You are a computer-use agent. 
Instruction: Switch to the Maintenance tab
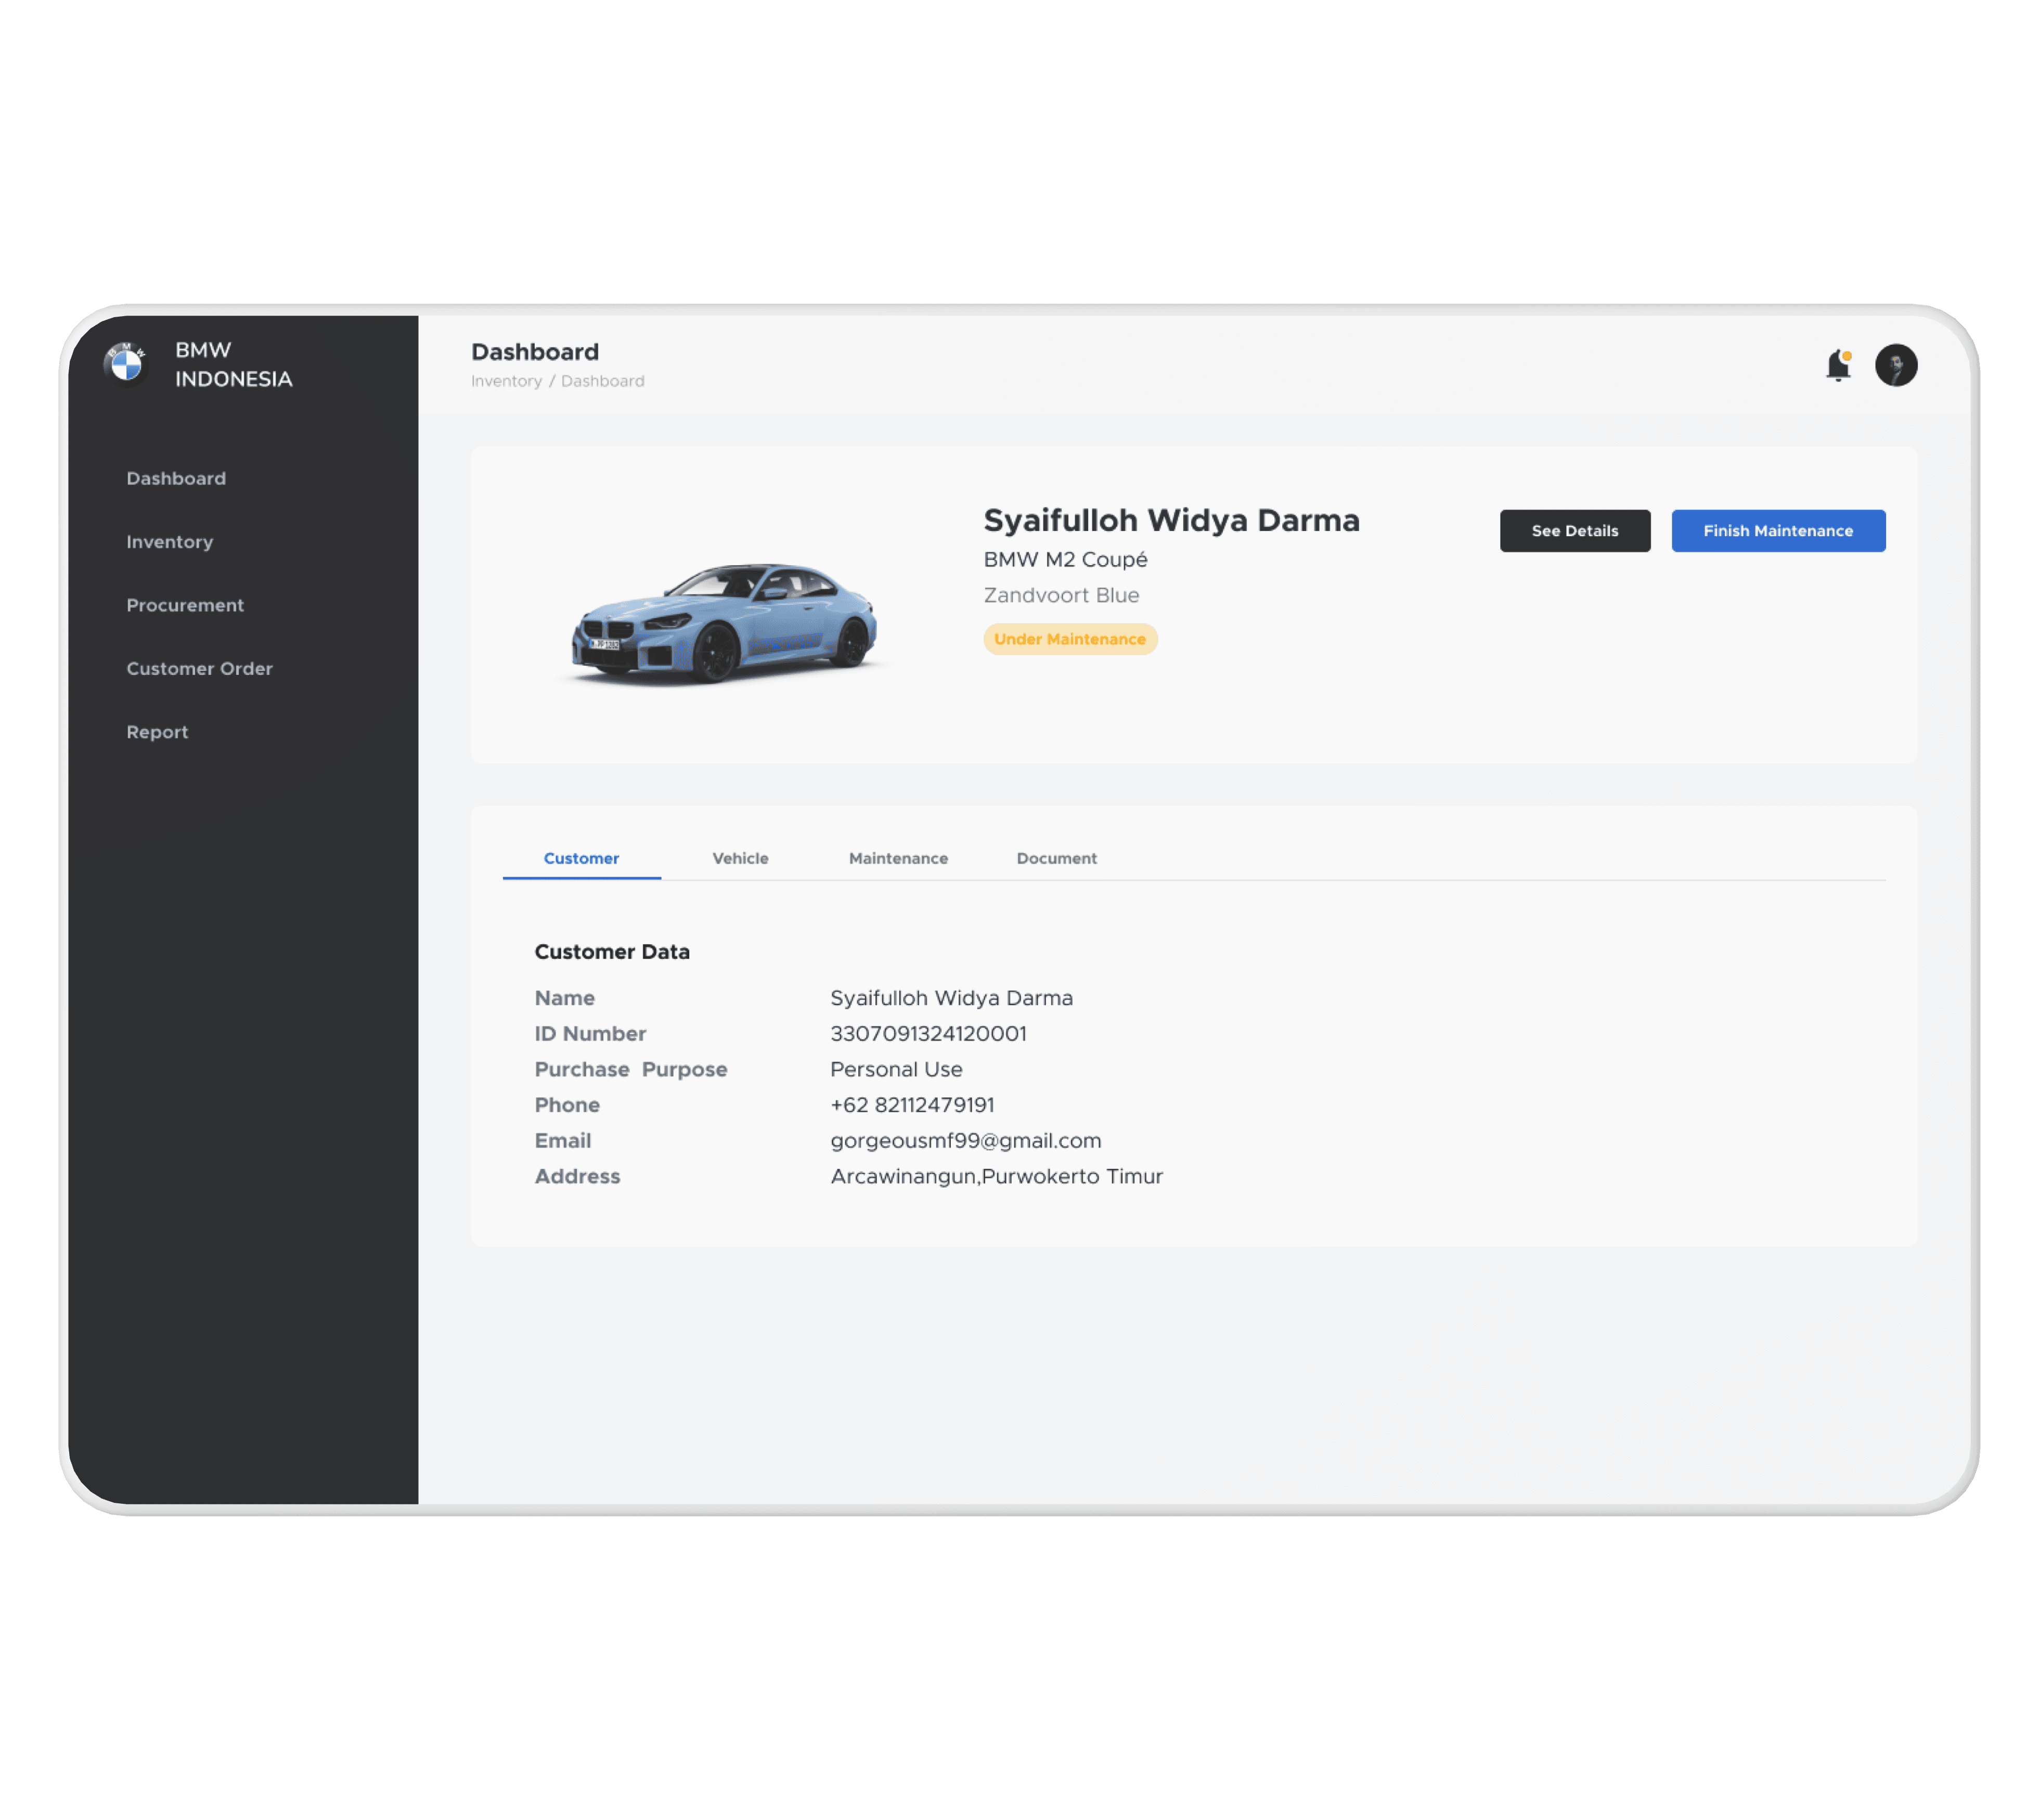[x=898, y=859]
